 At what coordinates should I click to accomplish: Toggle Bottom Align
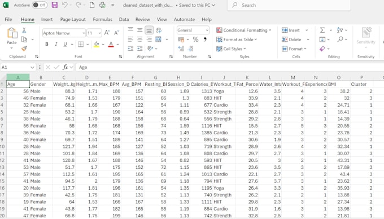149,30
